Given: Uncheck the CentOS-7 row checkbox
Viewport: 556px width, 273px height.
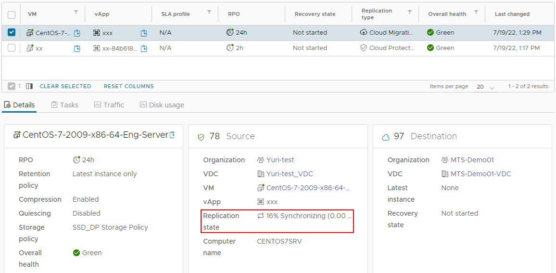Looking at the screenshot, I should (x=12, y=33).
